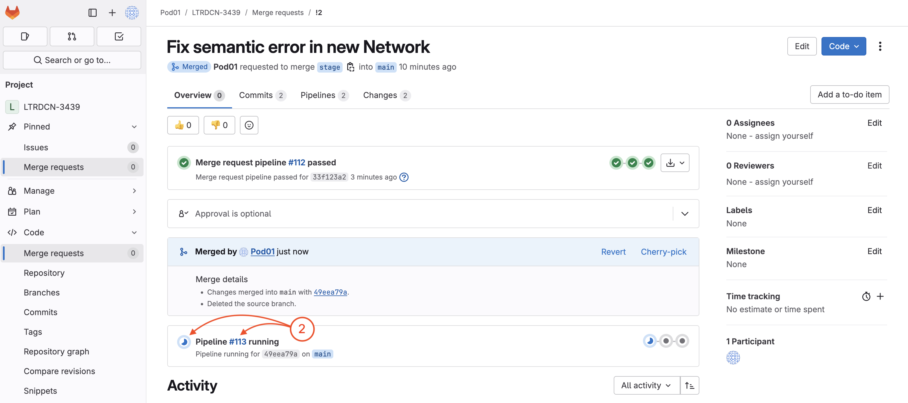Open assigned issues shortcut icon

pos(25,36)
